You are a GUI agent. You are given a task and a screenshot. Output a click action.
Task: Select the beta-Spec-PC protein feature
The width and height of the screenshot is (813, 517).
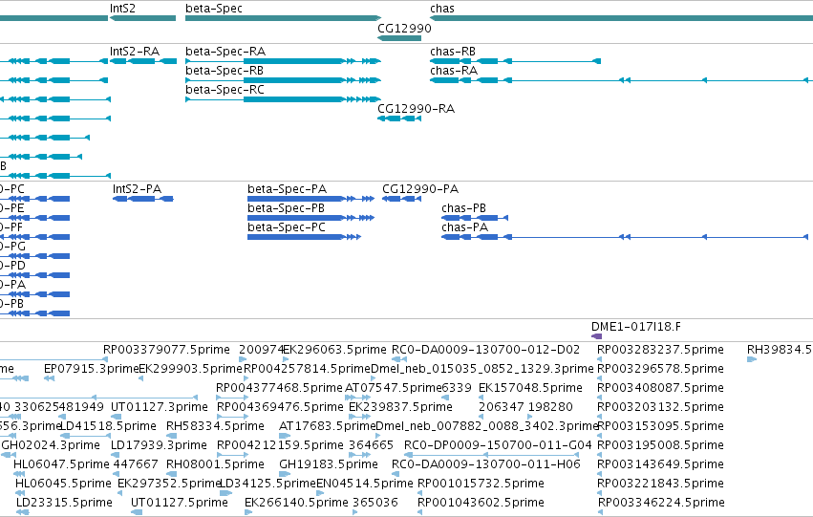(x=305, y=238)
